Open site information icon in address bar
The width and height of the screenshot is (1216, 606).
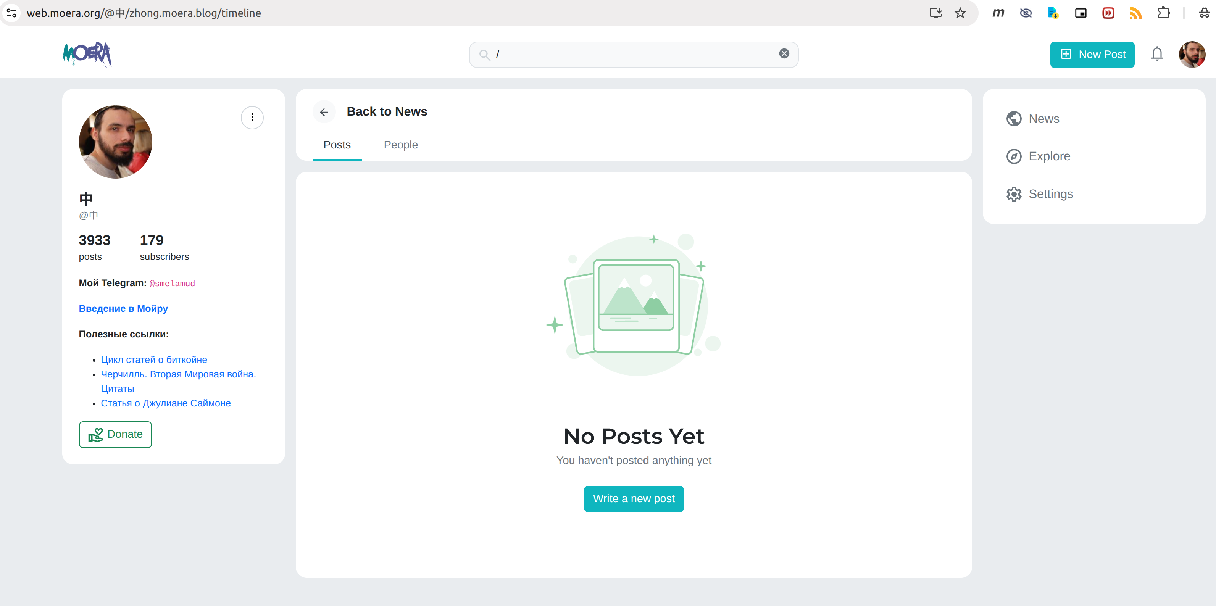[x=11, y=13]
